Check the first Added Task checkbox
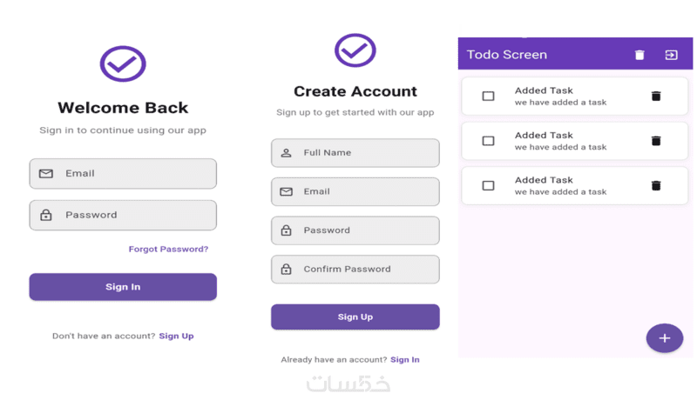 point(488,96)
